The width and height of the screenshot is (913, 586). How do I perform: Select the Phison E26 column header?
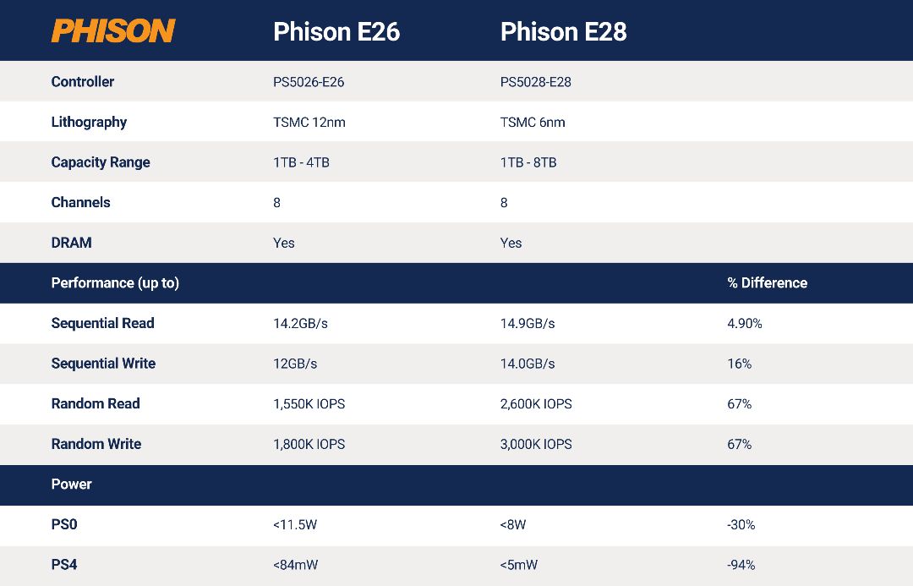pyautogui.click(x=336, y=32)
